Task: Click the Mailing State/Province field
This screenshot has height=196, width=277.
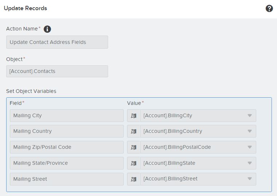Action: pos(67,163)
